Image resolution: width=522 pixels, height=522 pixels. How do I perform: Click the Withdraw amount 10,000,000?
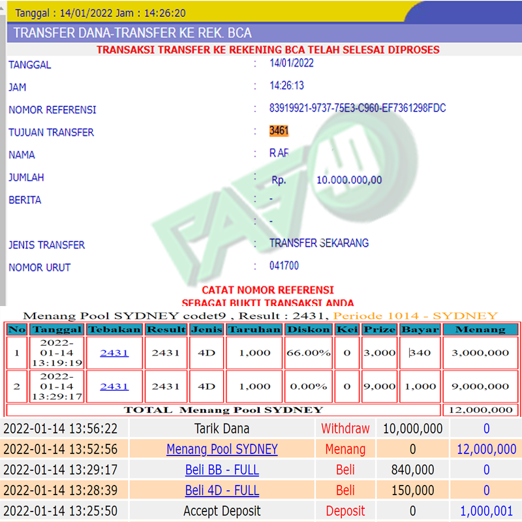click(x=412, y=429)
